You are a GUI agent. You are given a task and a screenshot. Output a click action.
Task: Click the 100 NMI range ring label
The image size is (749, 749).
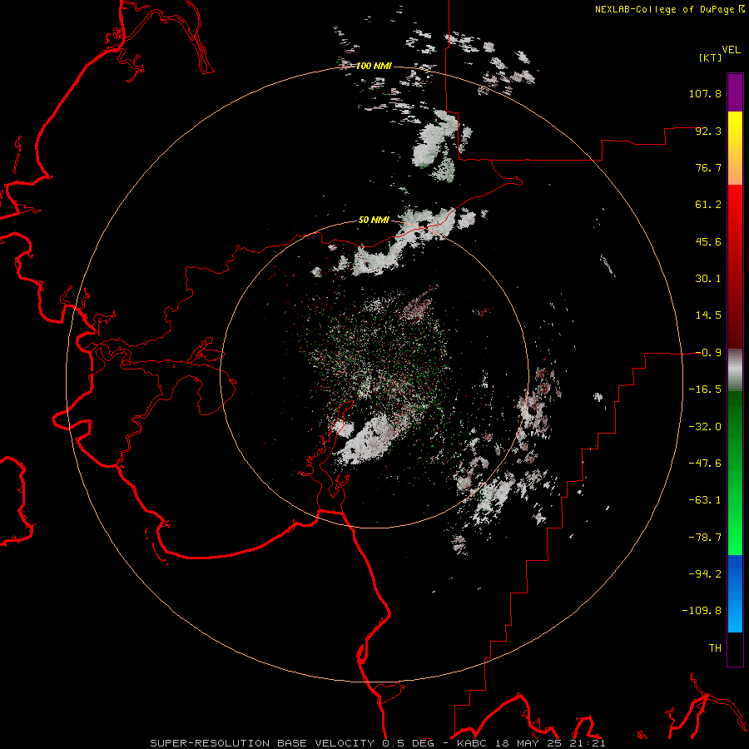374,66
